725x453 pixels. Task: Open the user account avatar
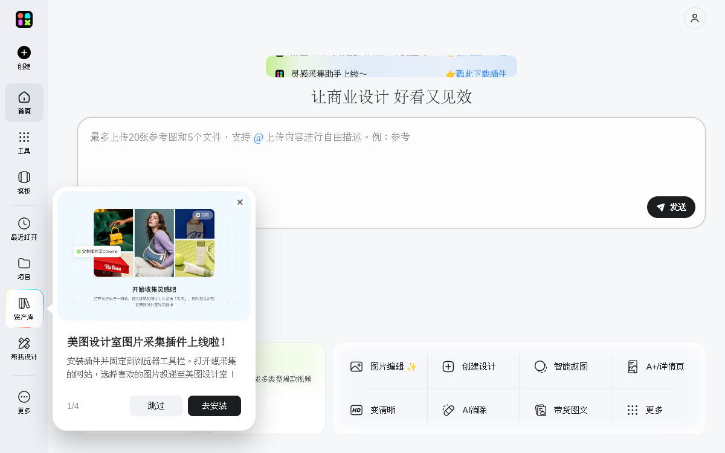pyautogui.click(x=695, y=18)
